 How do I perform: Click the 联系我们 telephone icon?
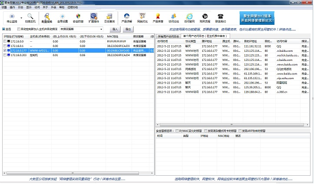221,18
